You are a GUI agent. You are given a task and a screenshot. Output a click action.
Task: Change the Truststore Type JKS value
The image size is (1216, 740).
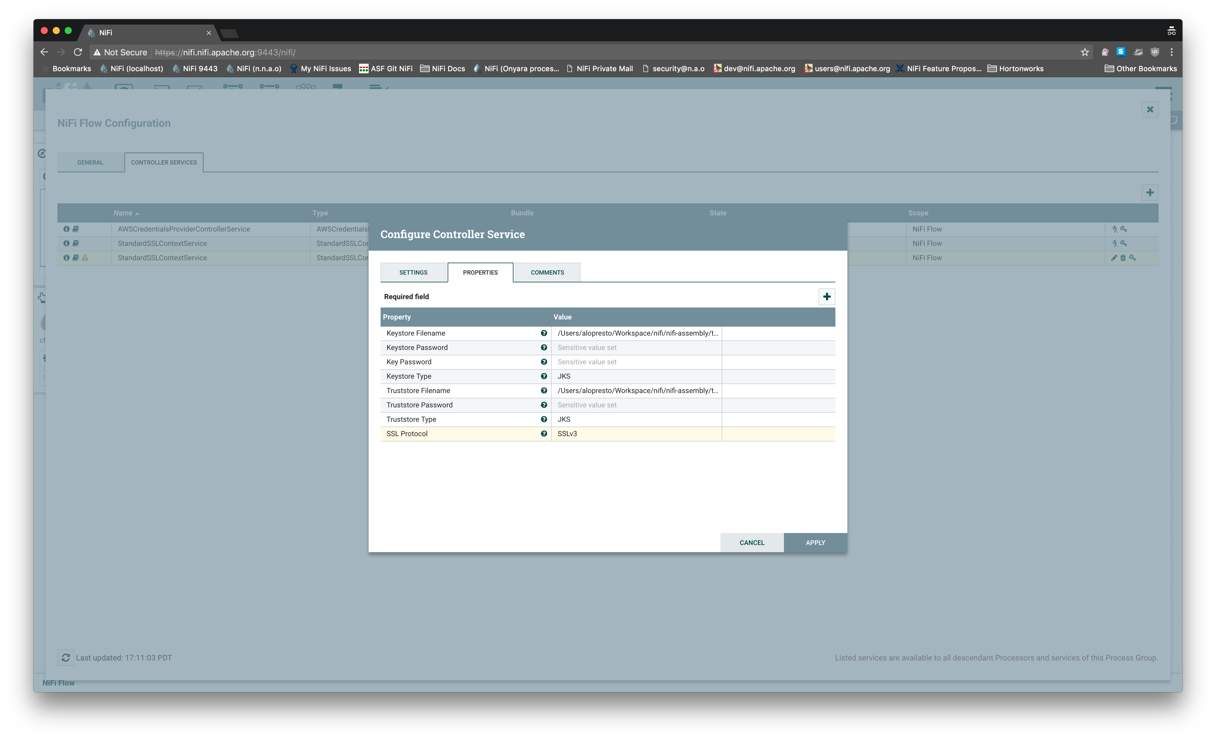click(x=636, y=419)
